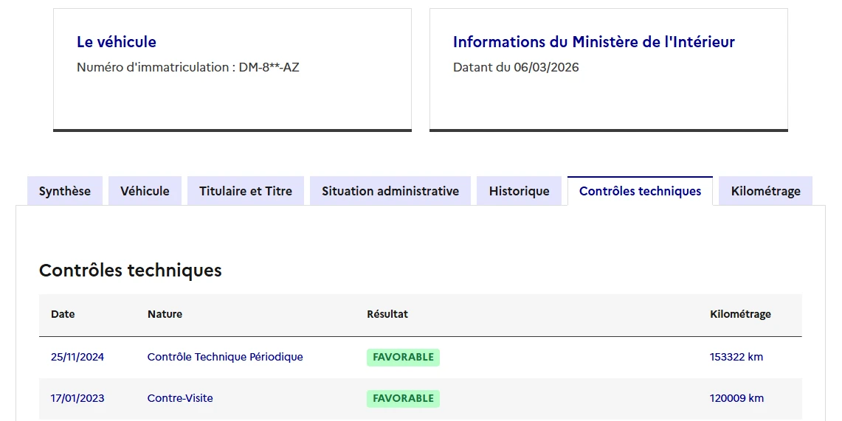Select the 25/11/2024 date entry
Viewport: 842px width, 421px height.
[x=77, y=357]
